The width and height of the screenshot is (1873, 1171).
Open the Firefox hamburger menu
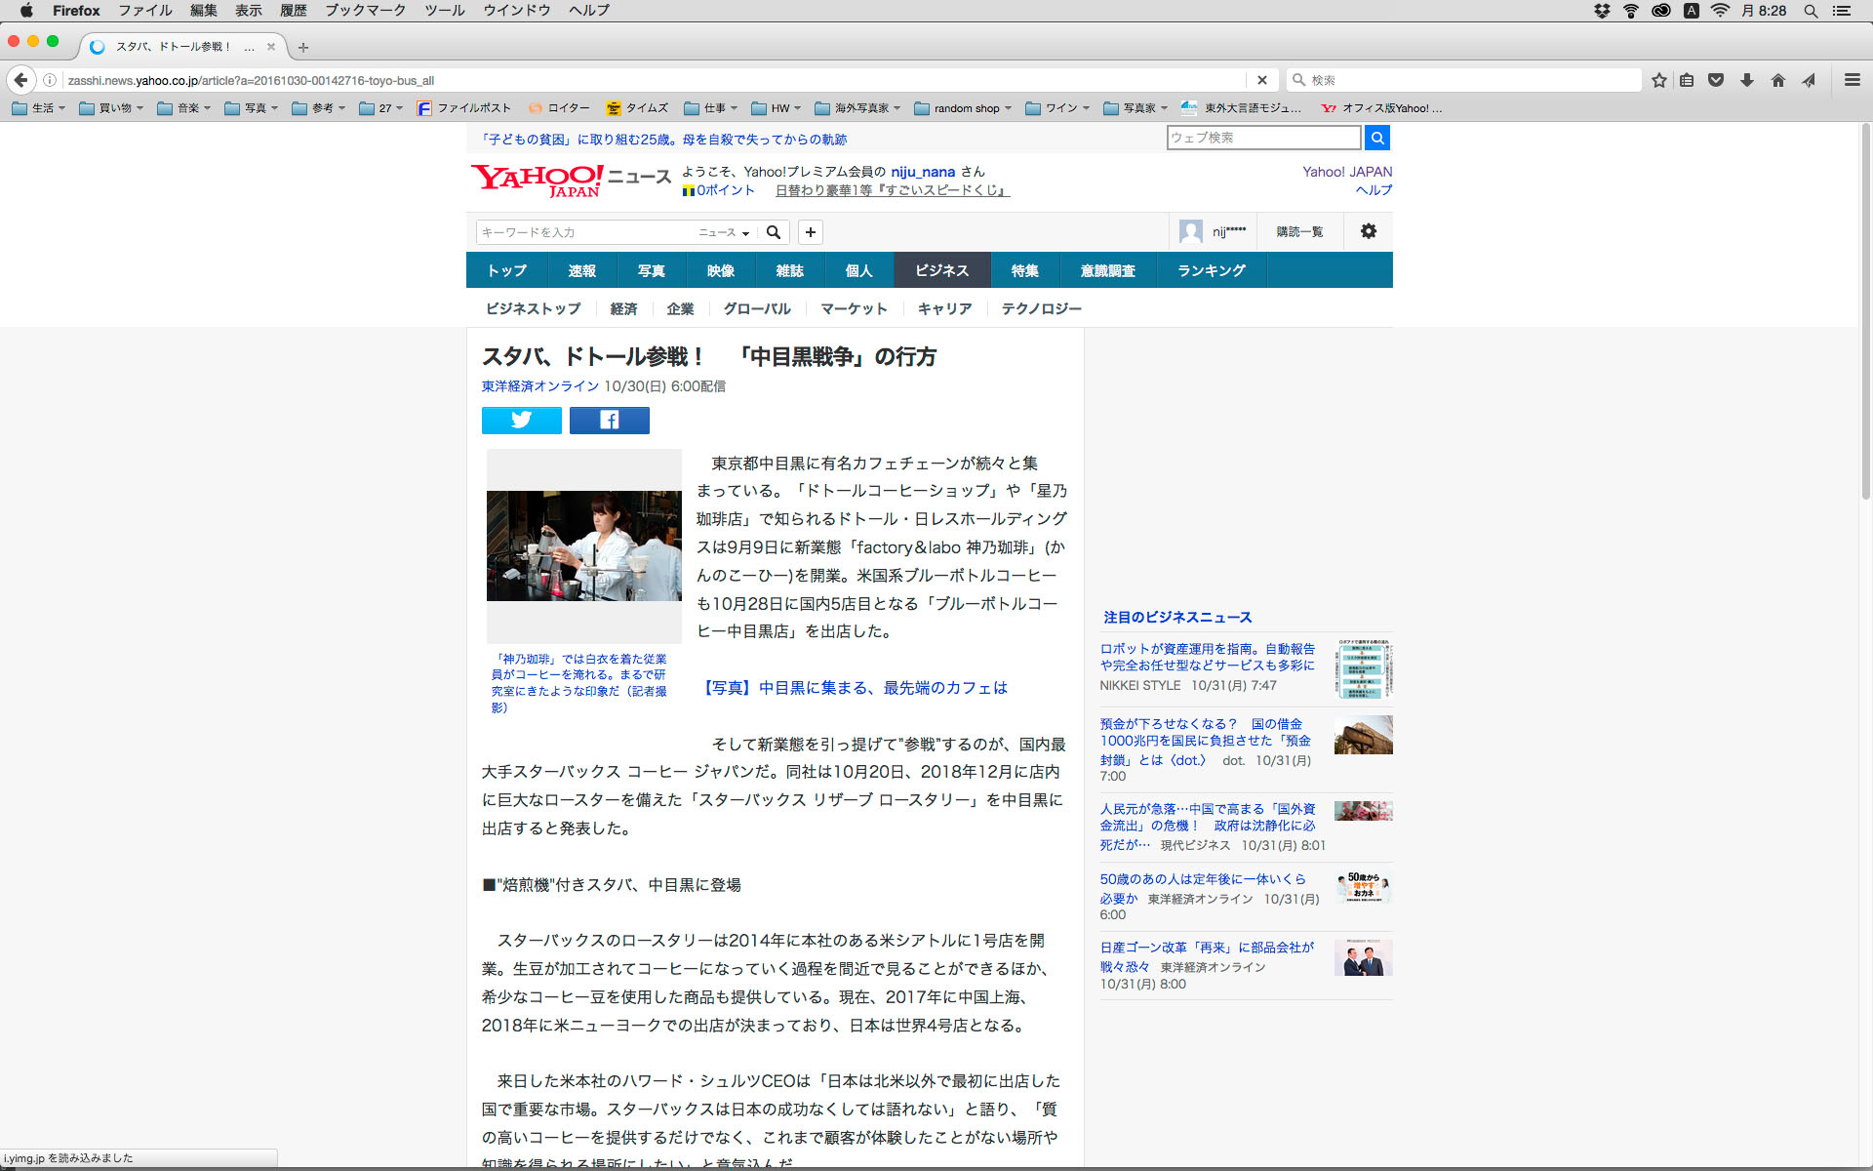point(1852,80)
